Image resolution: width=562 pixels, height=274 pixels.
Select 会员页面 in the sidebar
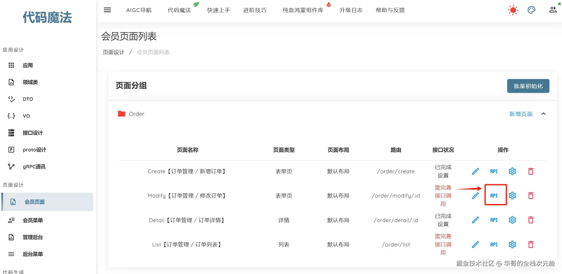pyautogui.click(x=47, y=202)
